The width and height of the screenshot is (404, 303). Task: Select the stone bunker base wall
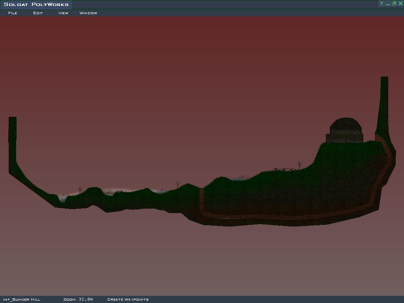[x=344, y=138]
